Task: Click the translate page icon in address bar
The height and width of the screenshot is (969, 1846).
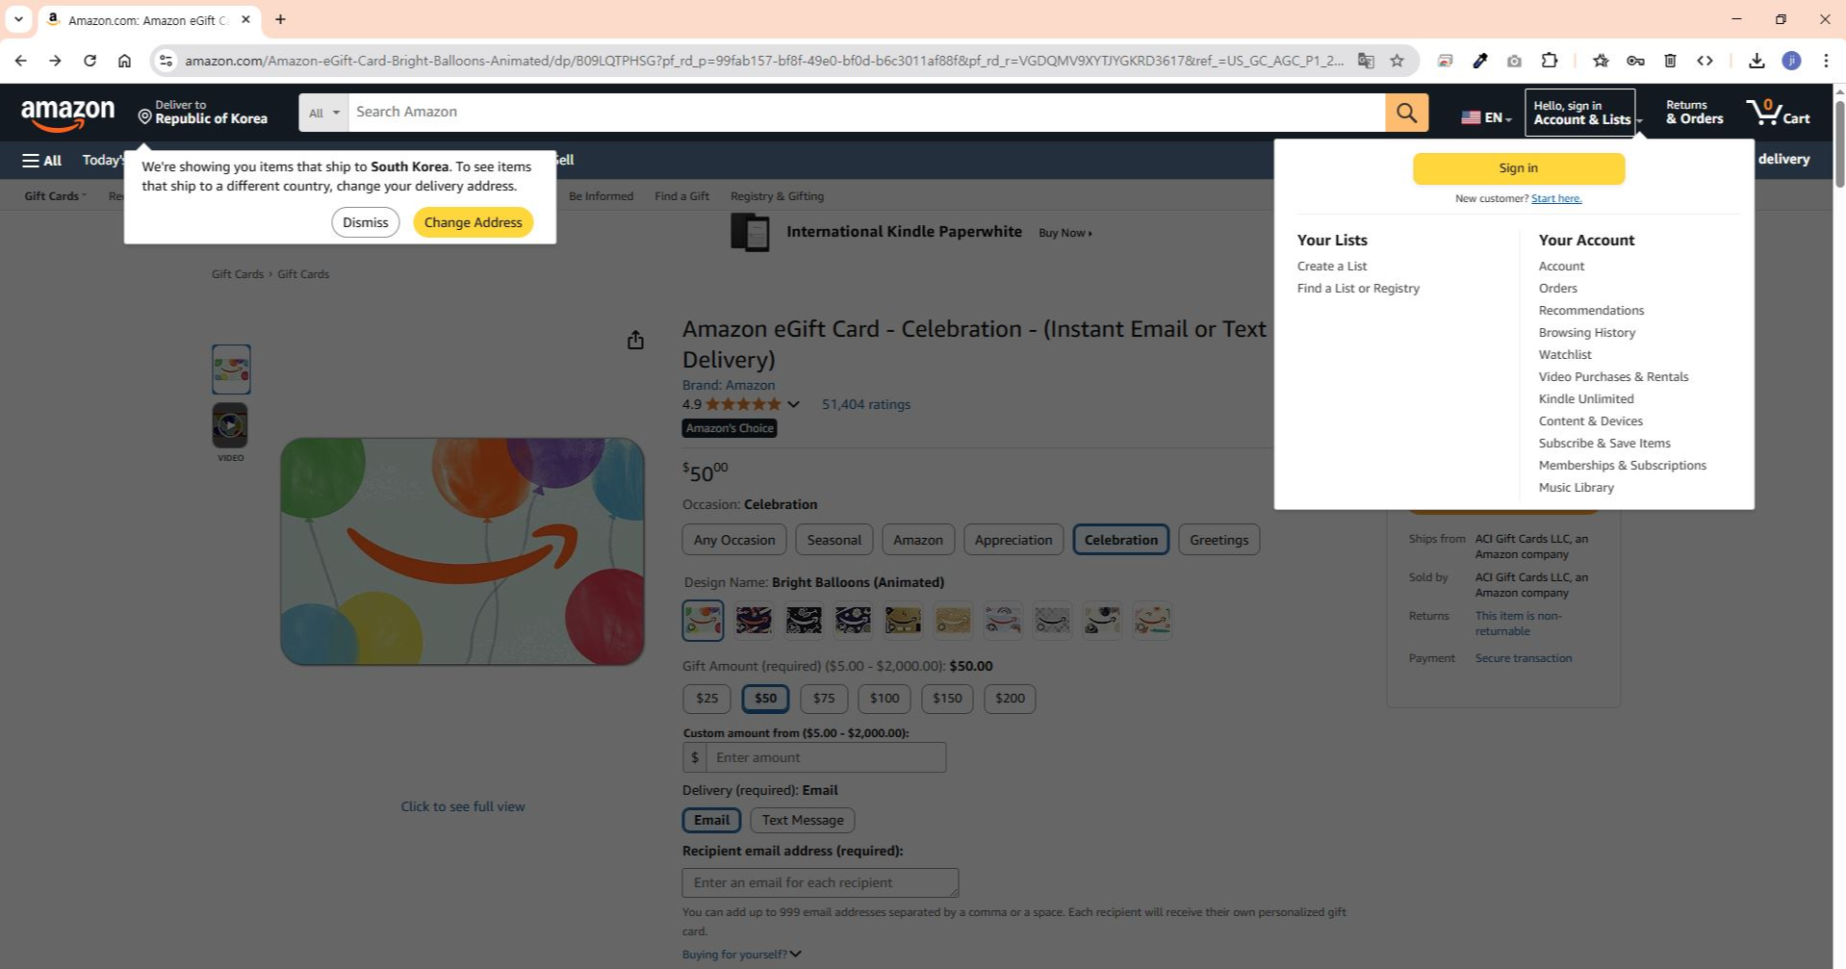Action: [1366, 61]
